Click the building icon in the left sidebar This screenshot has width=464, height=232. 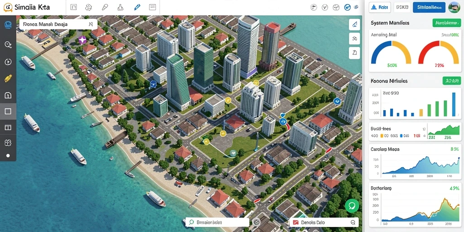pyautogui.click(x=8, y=95)
